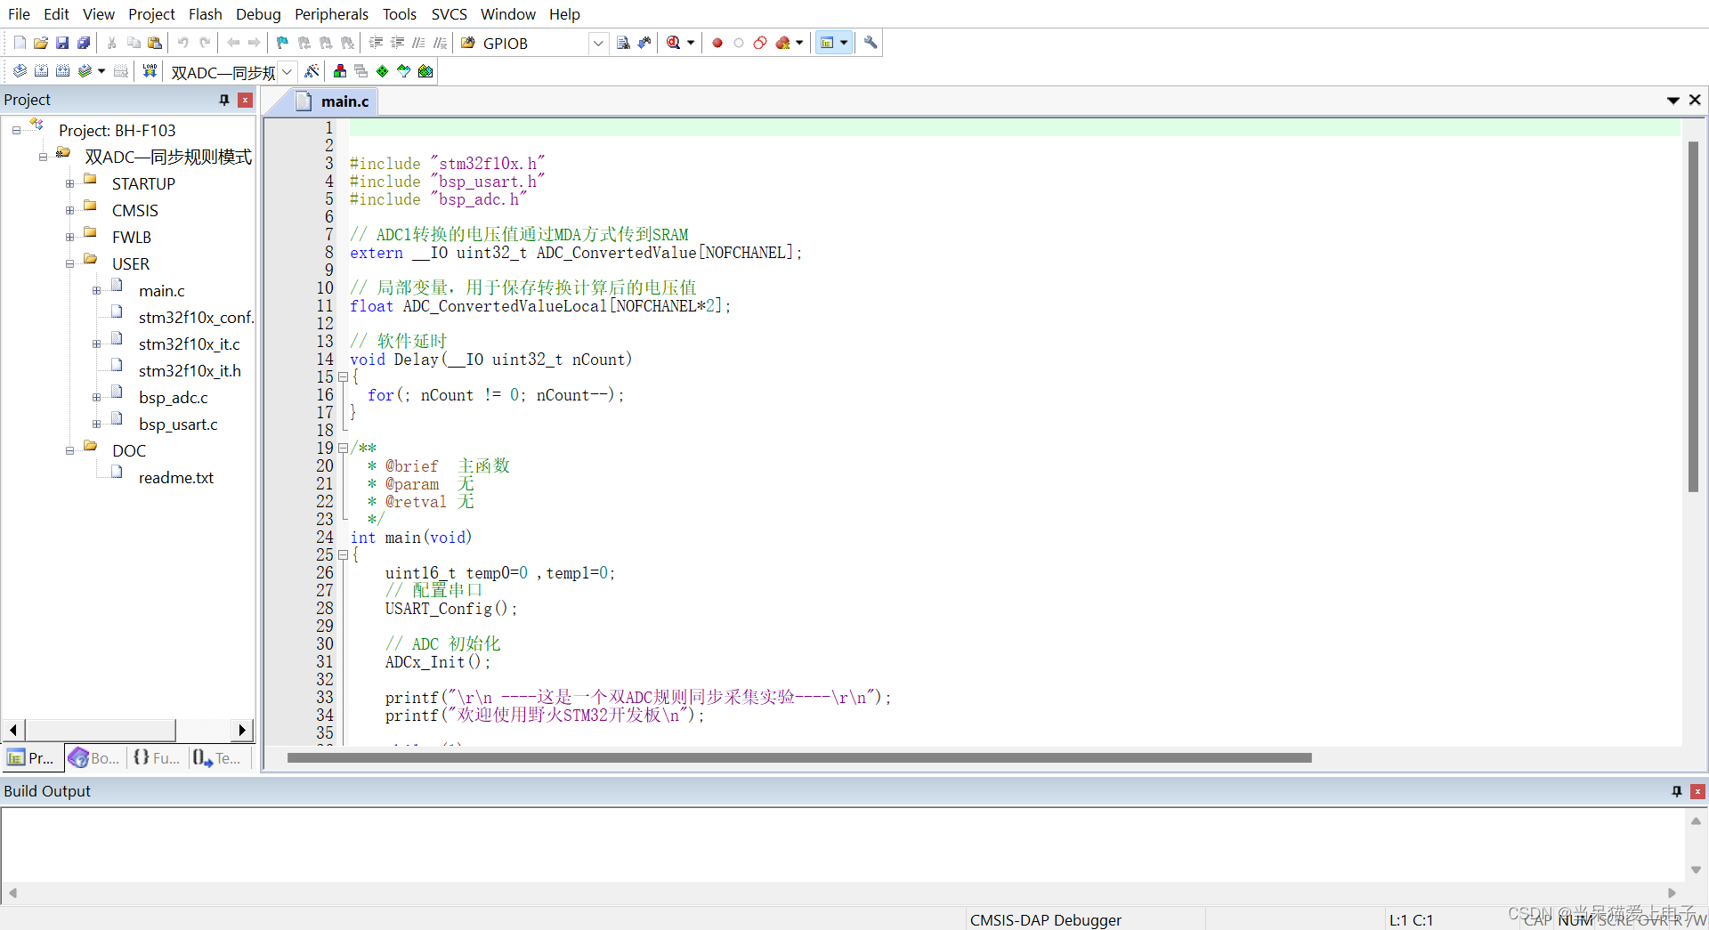The image size is (1709, 930).
Task: Expand the CMSIS folder
Action: [69, 211]
